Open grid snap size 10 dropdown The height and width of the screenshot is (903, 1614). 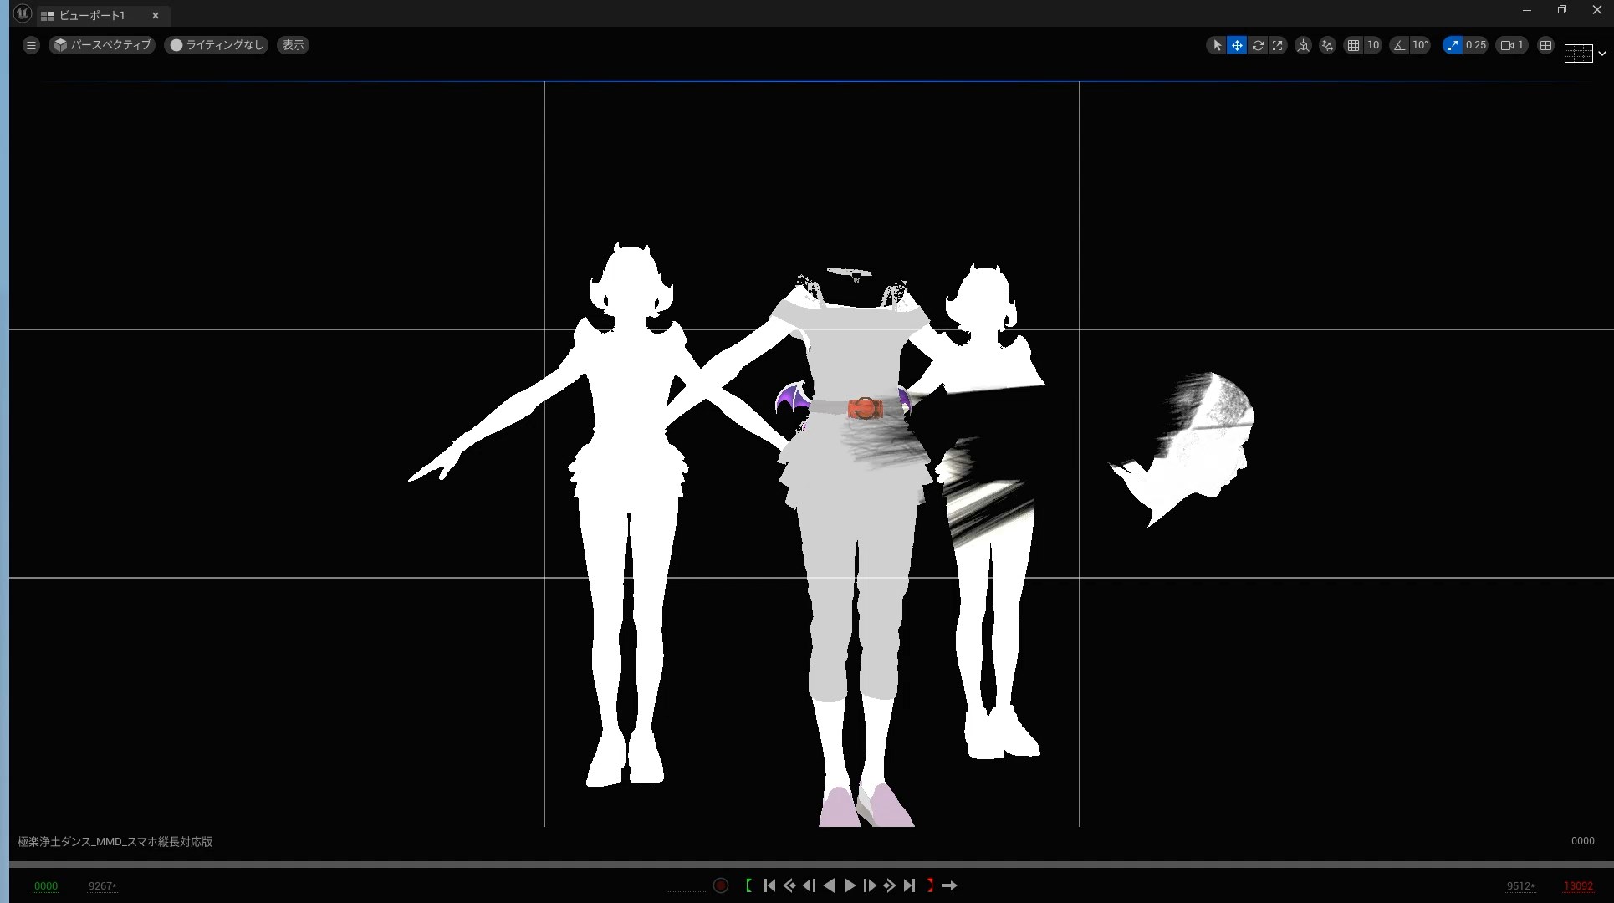point(1373,45)
